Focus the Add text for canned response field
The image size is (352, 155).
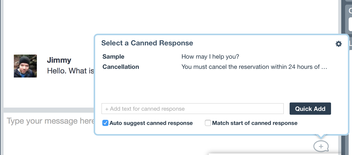pyautogui.click(x=193, y=109)
